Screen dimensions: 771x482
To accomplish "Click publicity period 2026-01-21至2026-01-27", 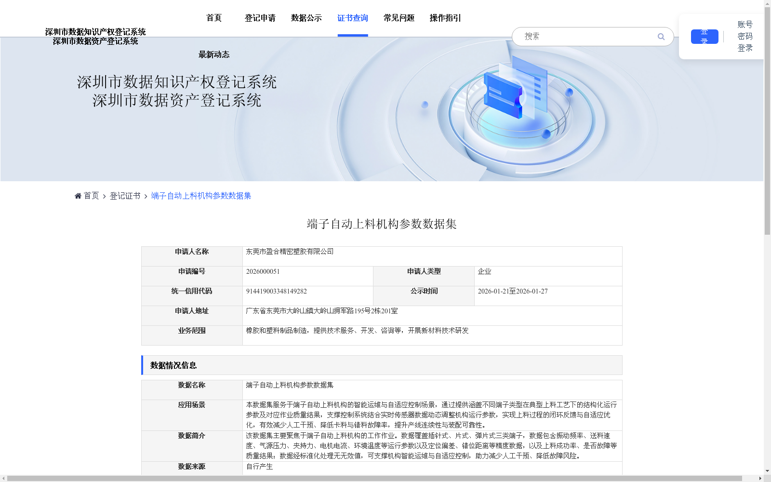I will coord(513,291).
